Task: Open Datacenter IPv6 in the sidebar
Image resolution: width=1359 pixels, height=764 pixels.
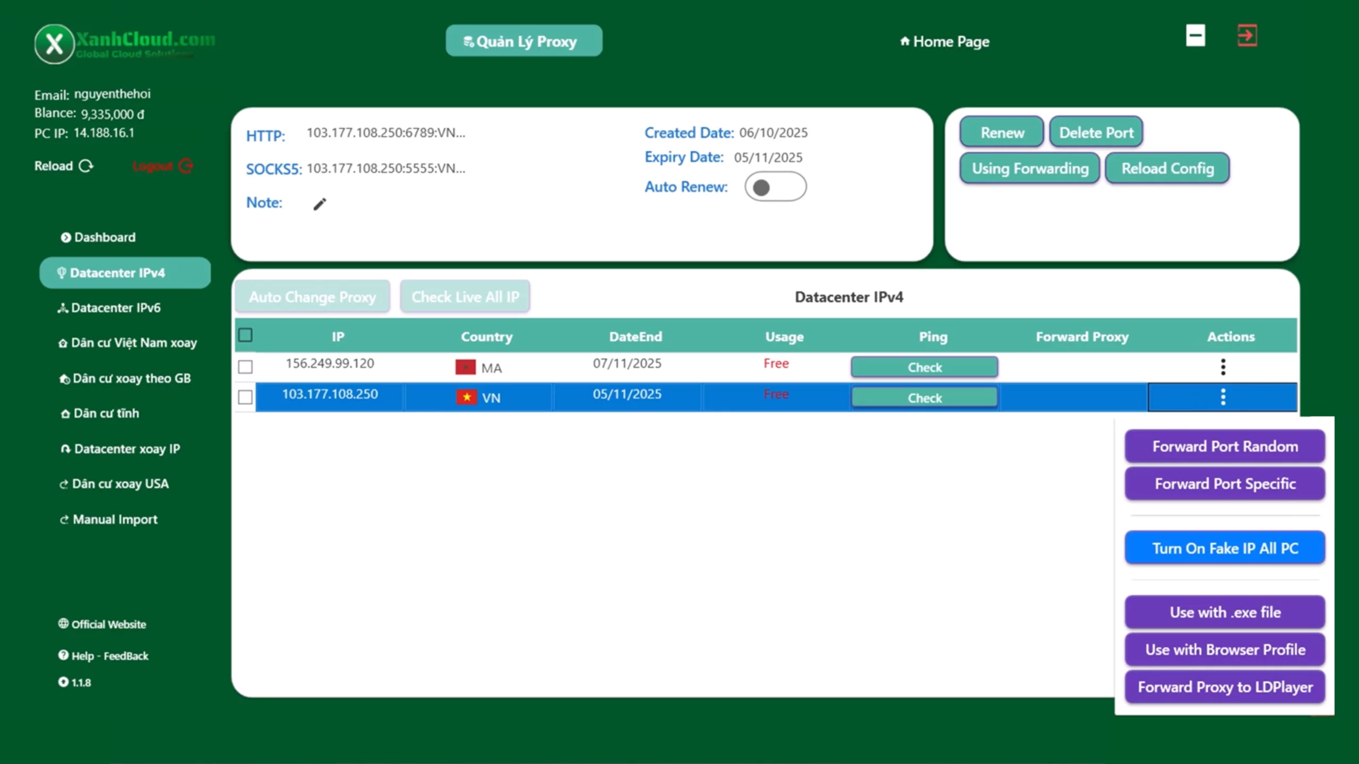Action: 115,308
